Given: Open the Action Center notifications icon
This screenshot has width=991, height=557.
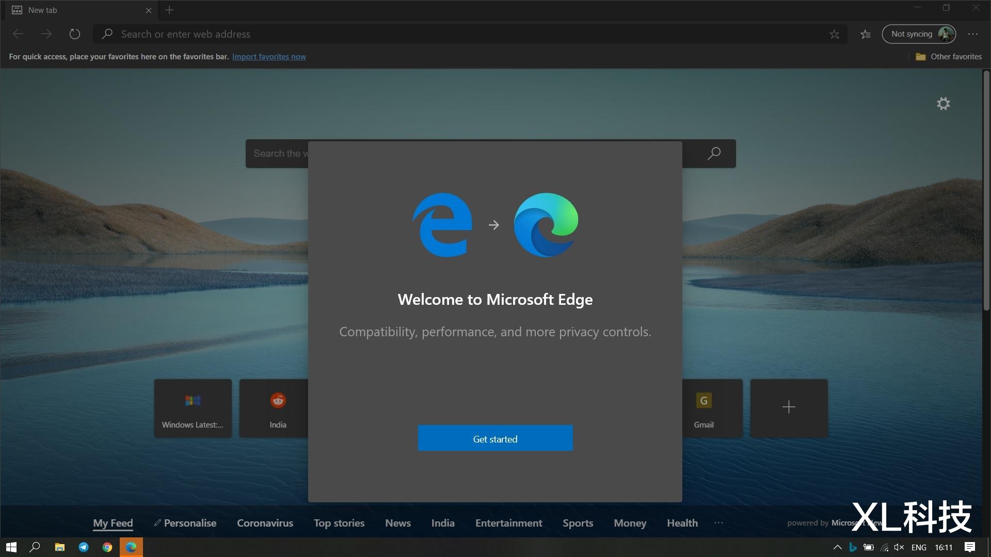Looking at the screenshot, I should [x=970, y=547].
